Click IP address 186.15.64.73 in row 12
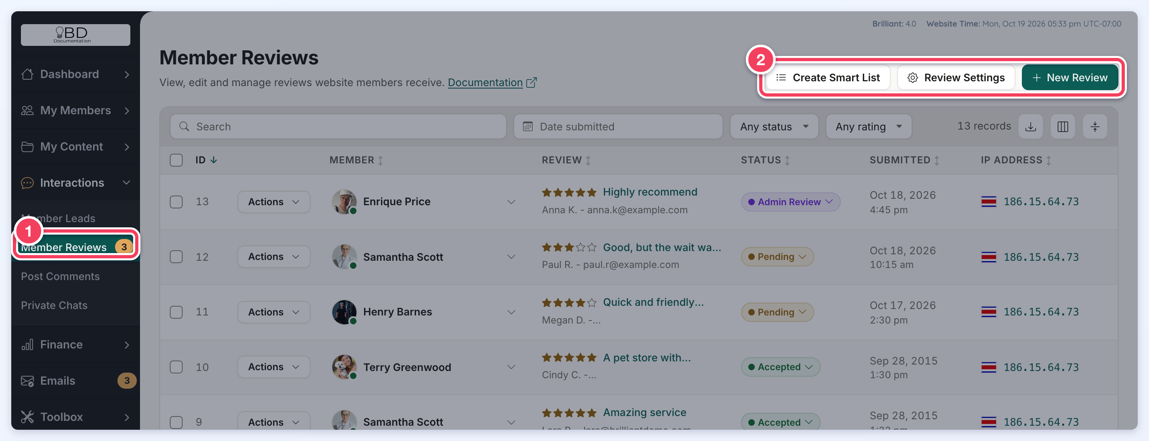The height and width of the screenshot is (441, 1149). (x=1041, y=257)
